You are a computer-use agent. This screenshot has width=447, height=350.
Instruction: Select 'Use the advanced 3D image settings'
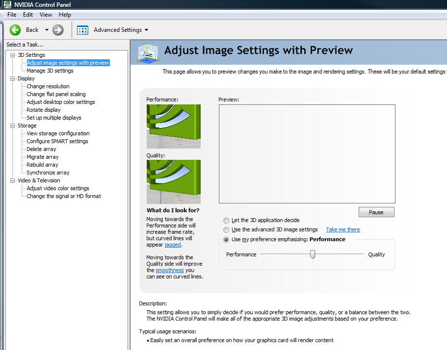pos(226,230)
